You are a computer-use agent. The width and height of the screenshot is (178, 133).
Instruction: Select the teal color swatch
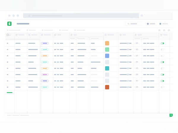pos(107,69)
